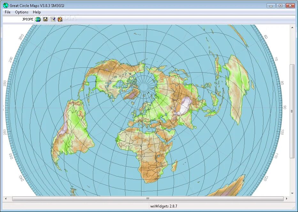Click the JP83PE locator input field
The height and width of the screenshot is (212, 298).
[x=19, y=19]
